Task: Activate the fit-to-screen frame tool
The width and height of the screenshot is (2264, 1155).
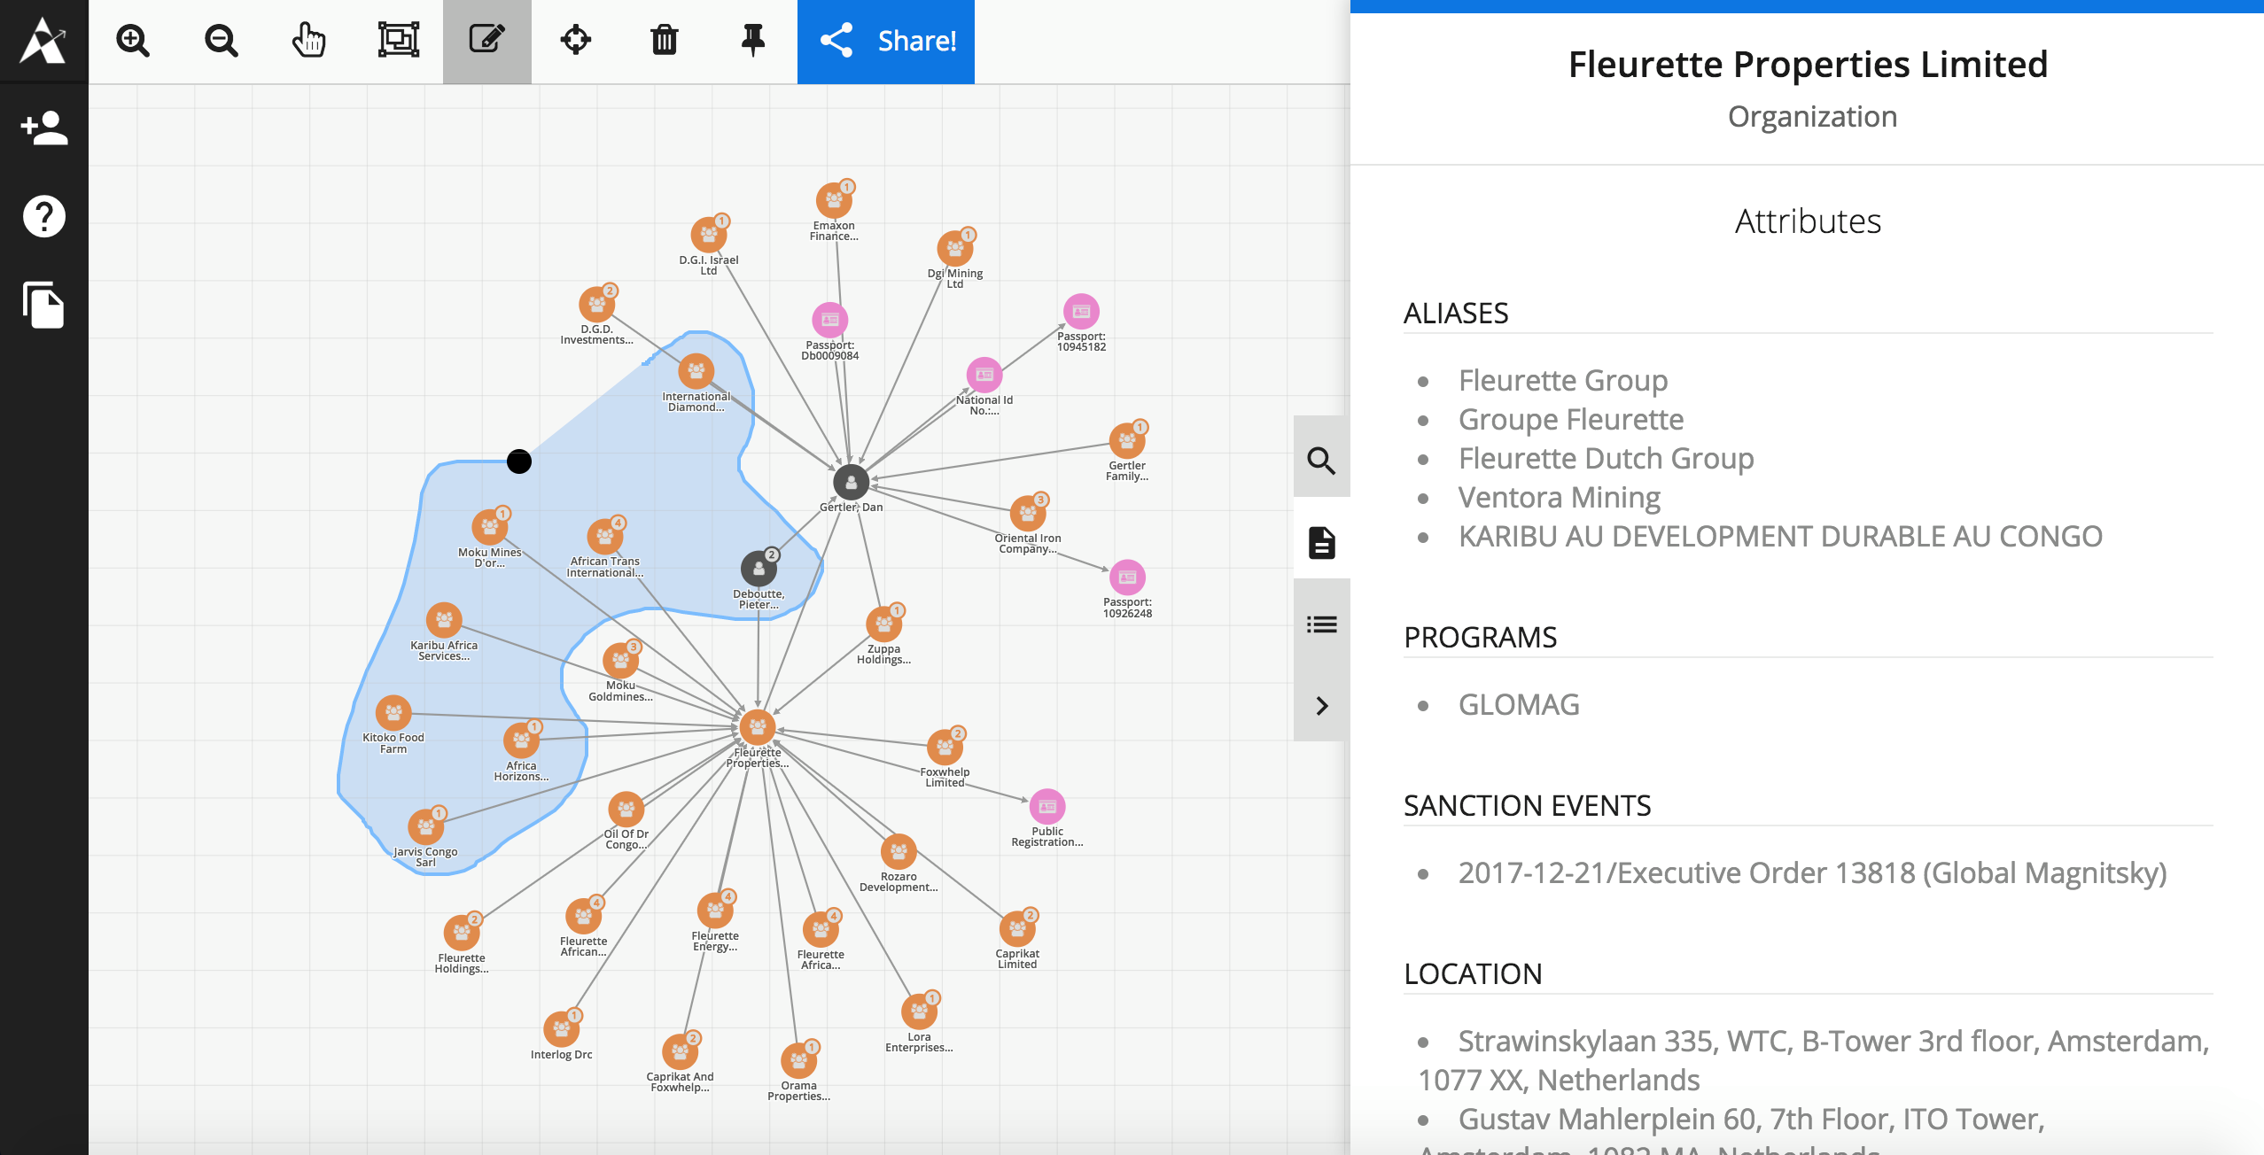Action: coord(399,41)
